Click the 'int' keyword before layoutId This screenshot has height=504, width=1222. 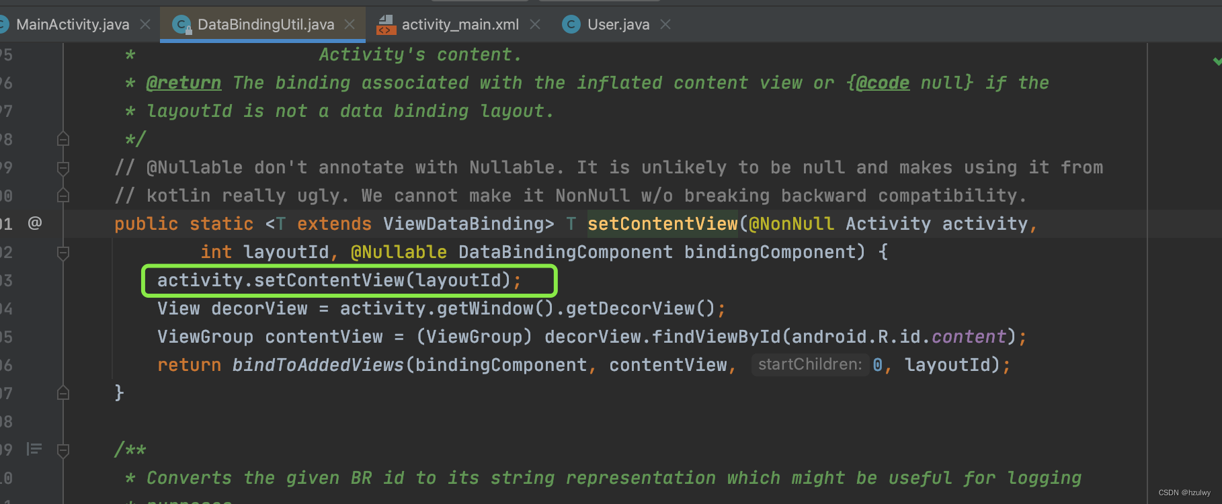[216, 252]
